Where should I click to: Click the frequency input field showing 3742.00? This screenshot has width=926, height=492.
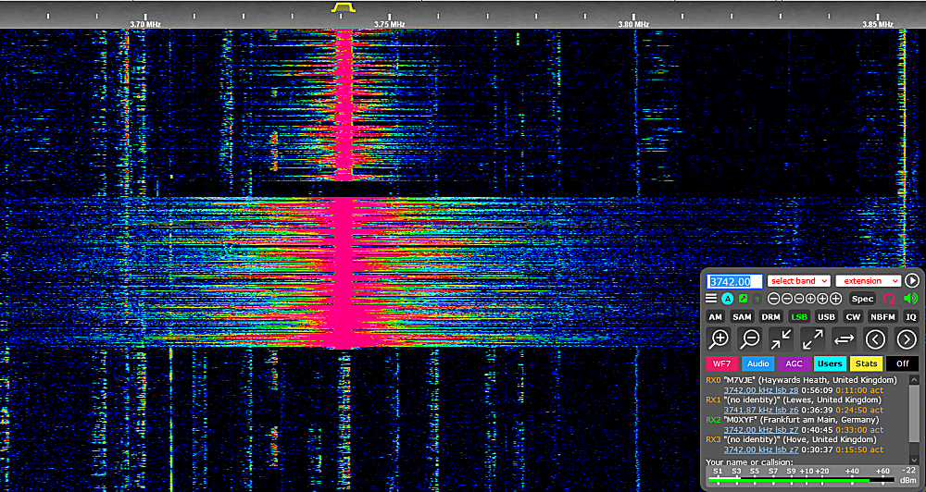click(x=735, y=280)
